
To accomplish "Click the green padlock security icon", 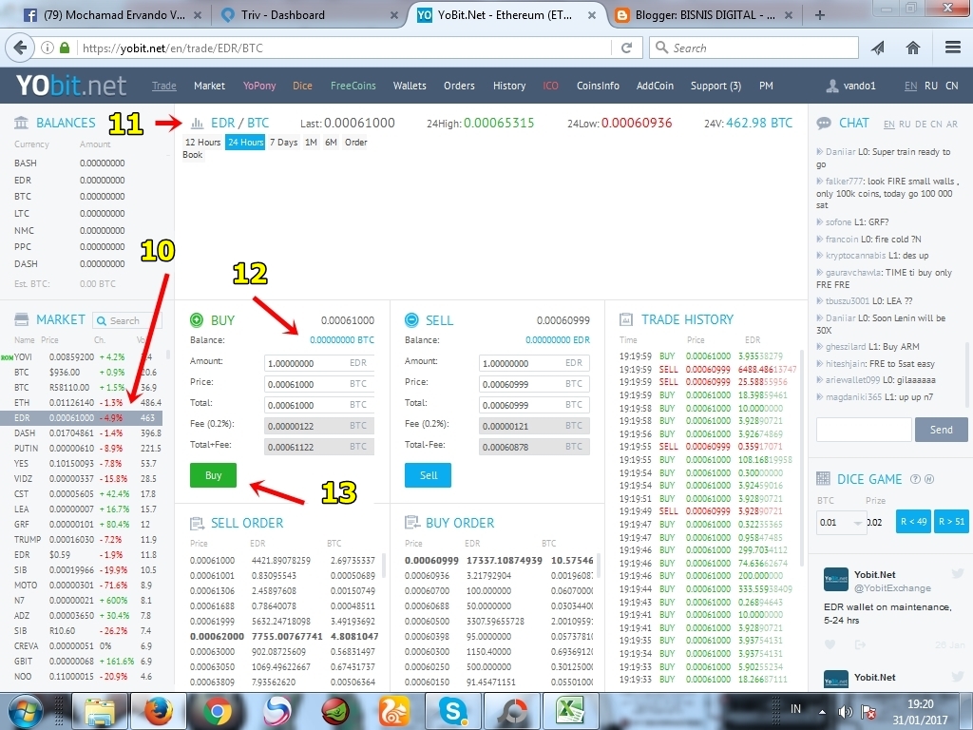I will pyautogui.click(x=65, y=48).
